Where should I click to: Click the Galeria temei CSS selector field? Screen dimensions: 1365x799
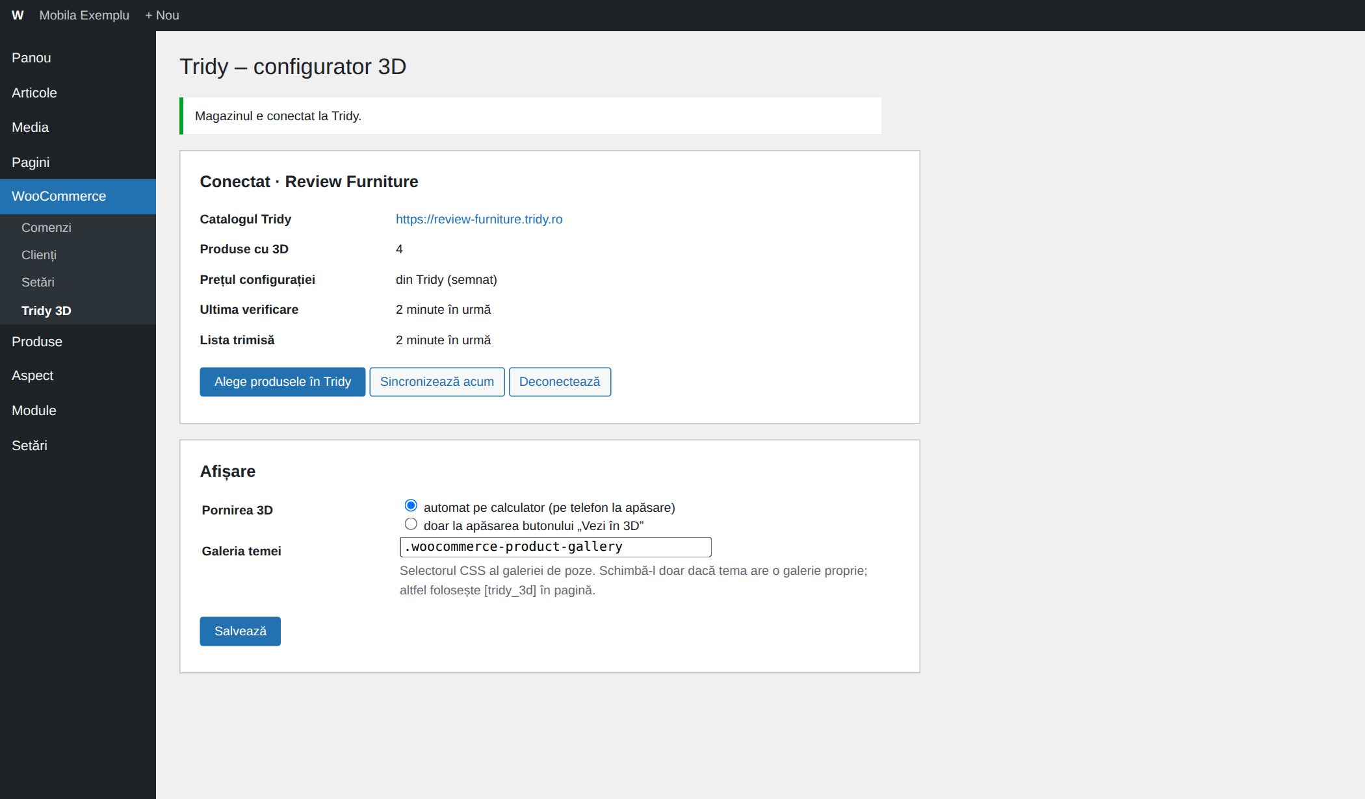556,547
